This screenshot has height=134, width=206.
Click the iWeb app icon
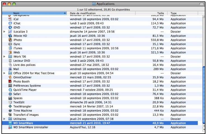[x=10, y=52]
